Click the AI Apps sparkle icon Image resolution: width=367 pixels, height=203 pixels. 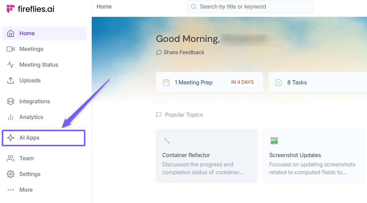tap(10, 138)
